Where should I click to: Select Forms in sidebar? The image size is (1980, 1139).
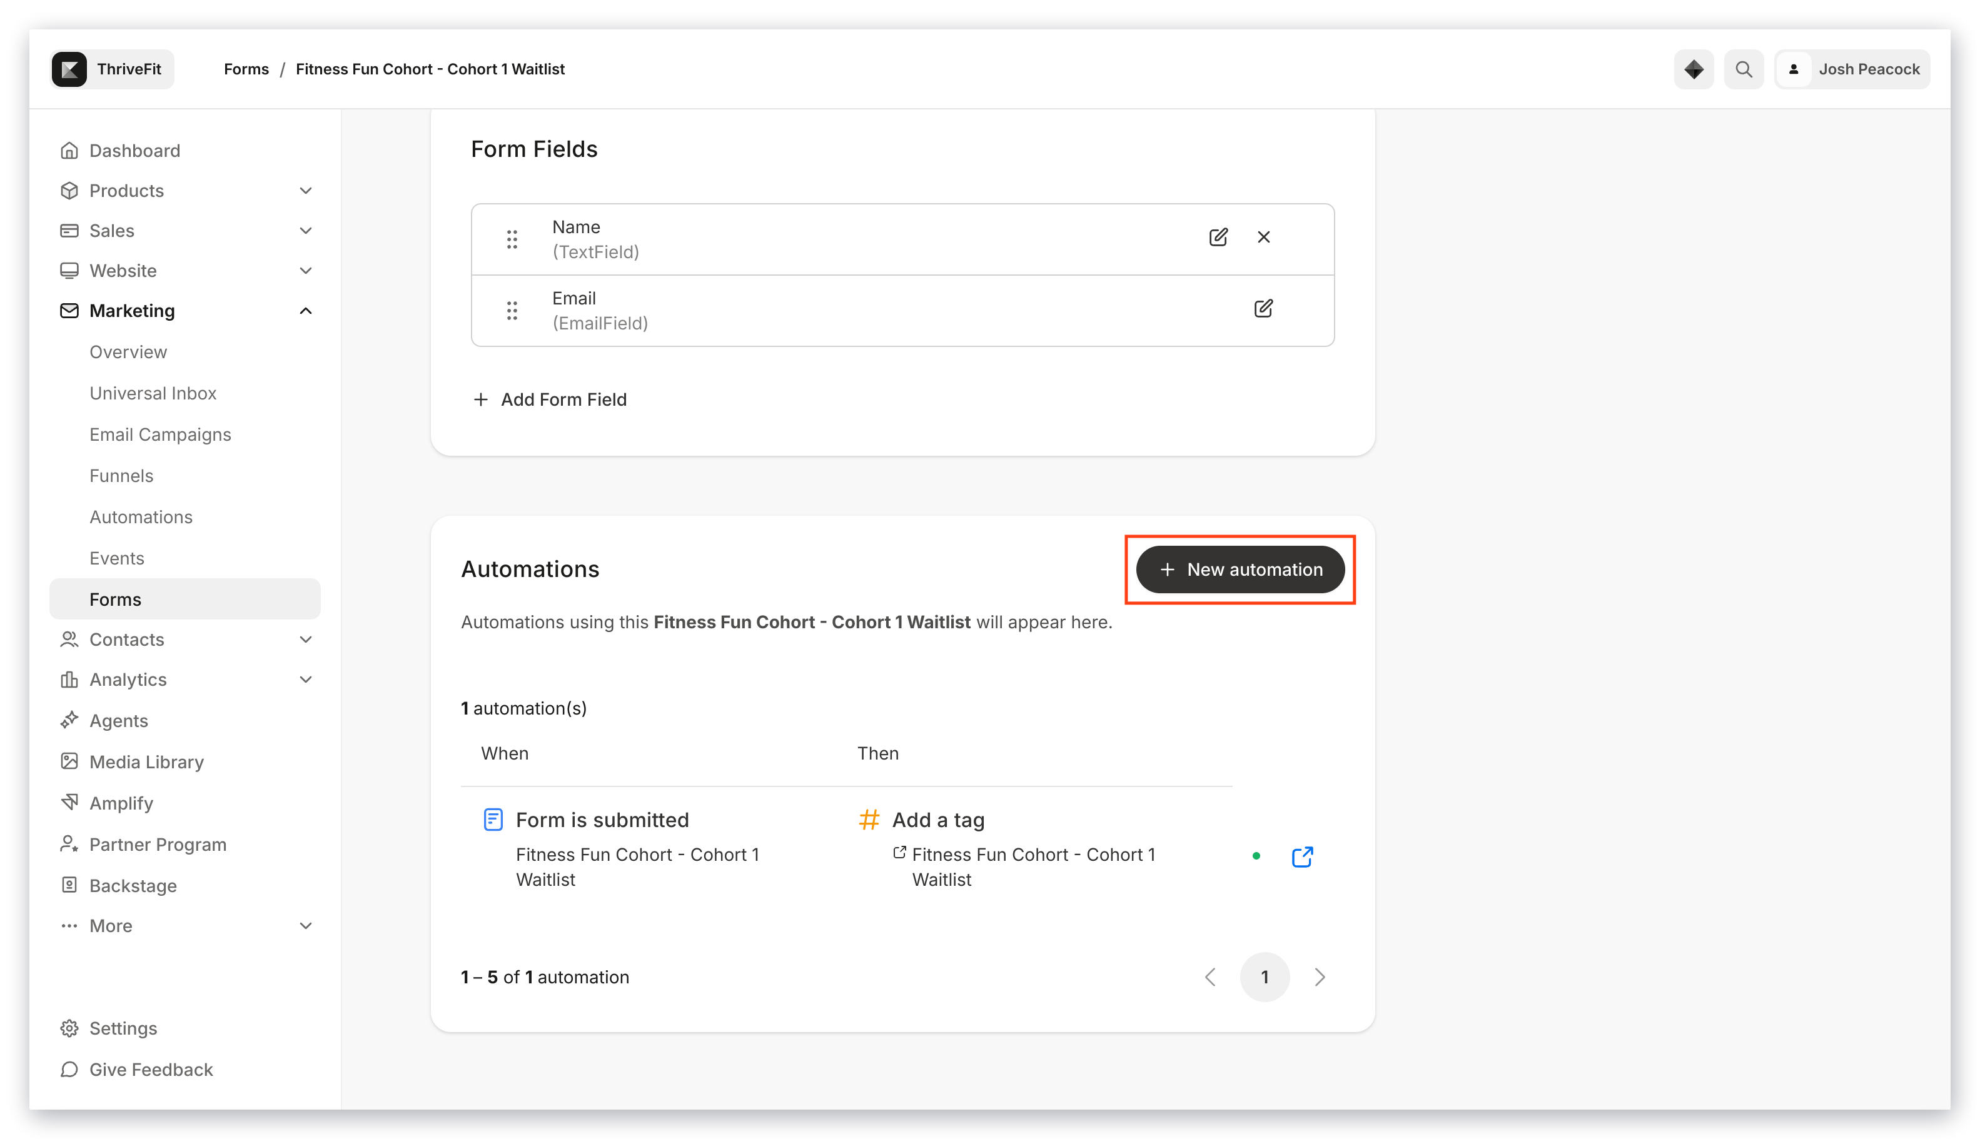[184, 600]
